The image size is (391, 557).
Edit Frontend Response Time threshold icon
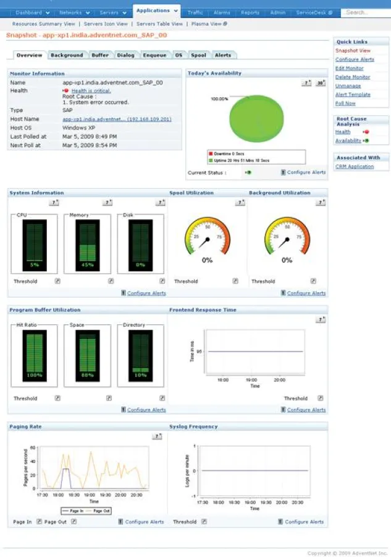coord(321,398)
